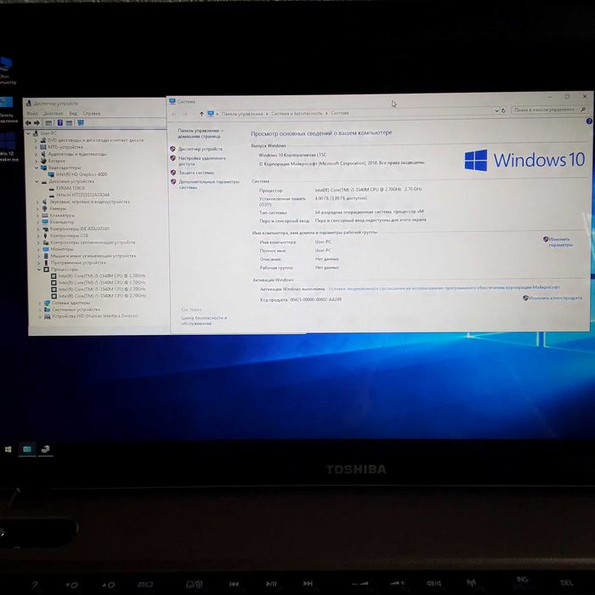
Task: Click Back arrow in Device Manager toolbar
Action: click(28, 123)
